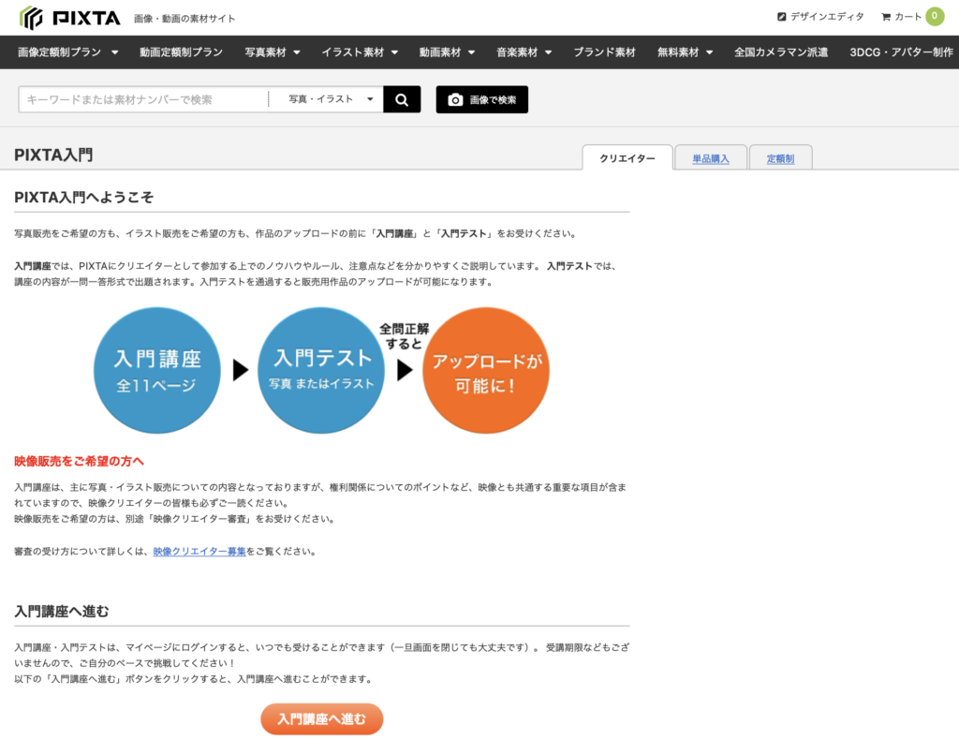Click the 入門講座へ進む button
Screen dimensions: 959x754
click(x=321, y=719)
